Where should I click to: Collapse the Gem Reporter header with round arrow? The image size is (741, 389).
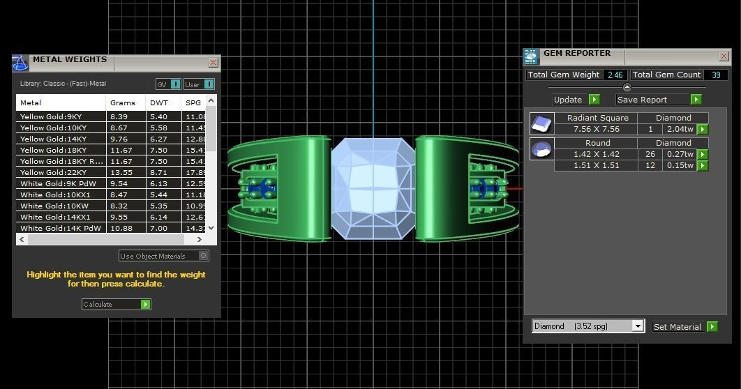(627, 87)
